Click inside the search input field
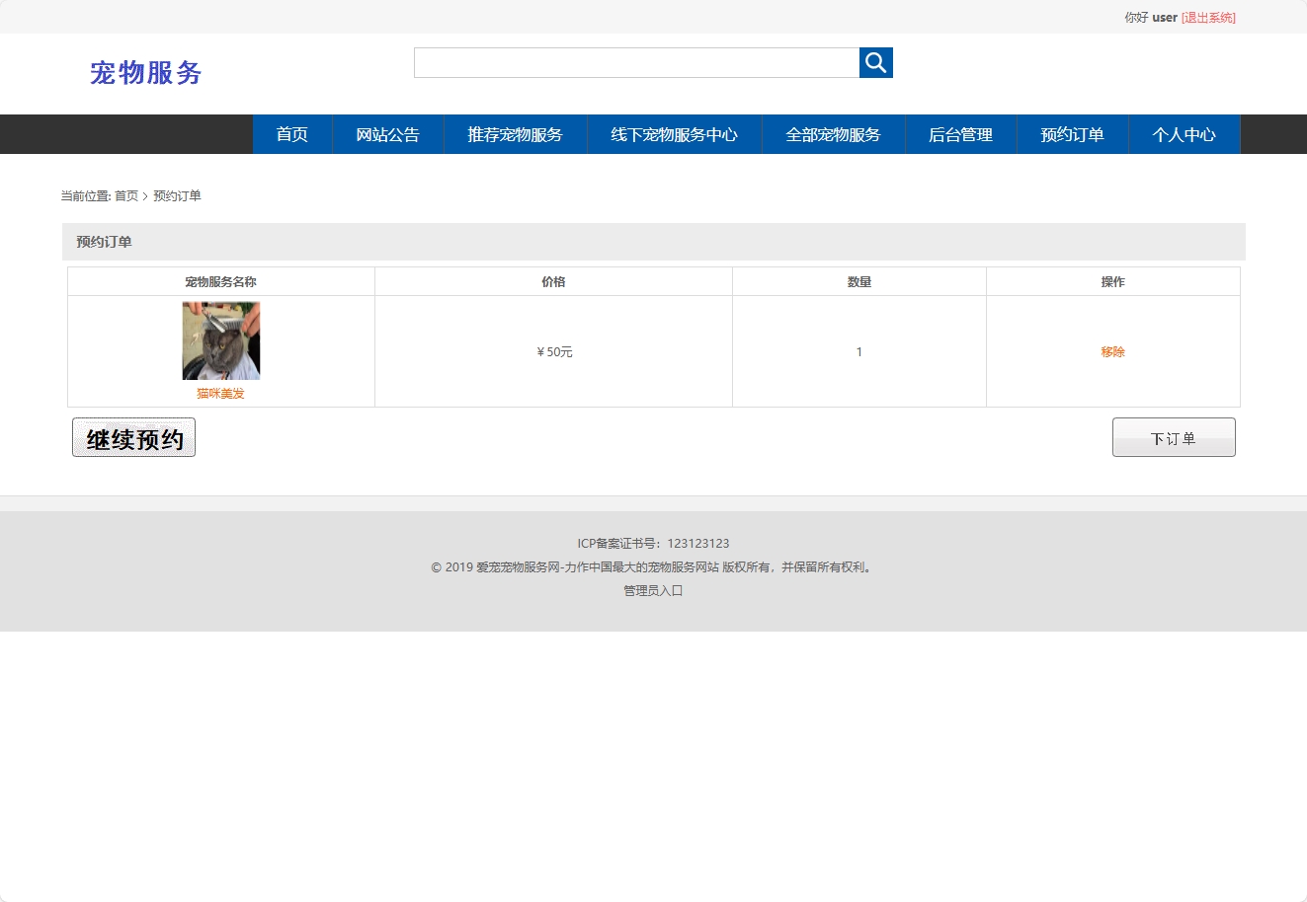 click(635, 62)
